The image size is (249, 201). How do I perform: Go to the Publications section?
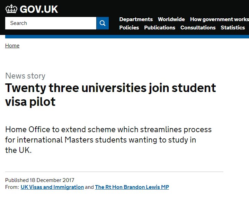coord(160,28)
